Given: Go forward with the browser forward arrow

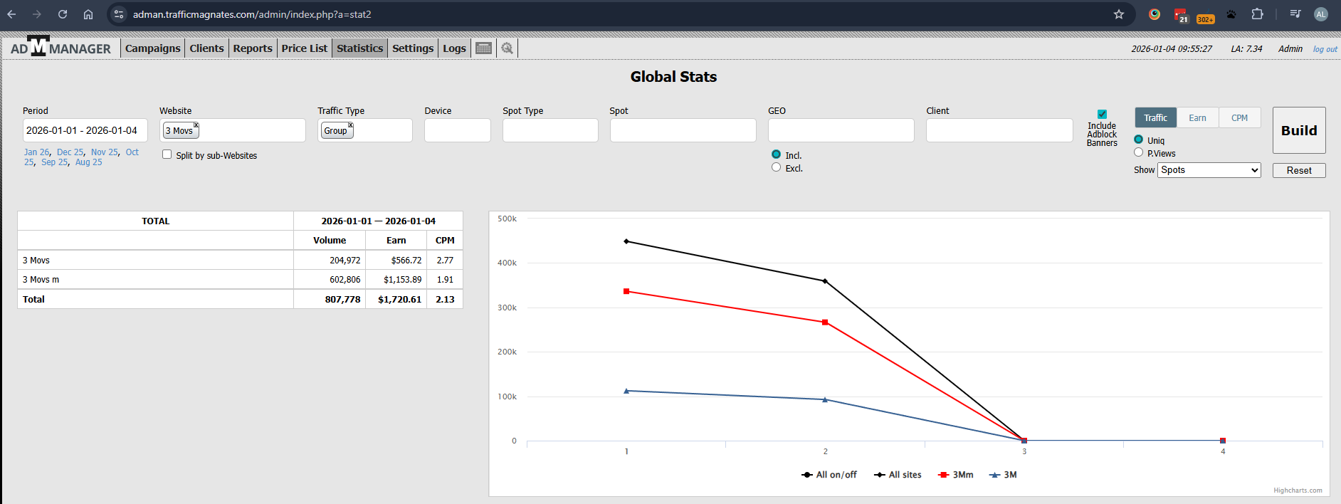Looking at the screenshot, I should pos(37,14).
